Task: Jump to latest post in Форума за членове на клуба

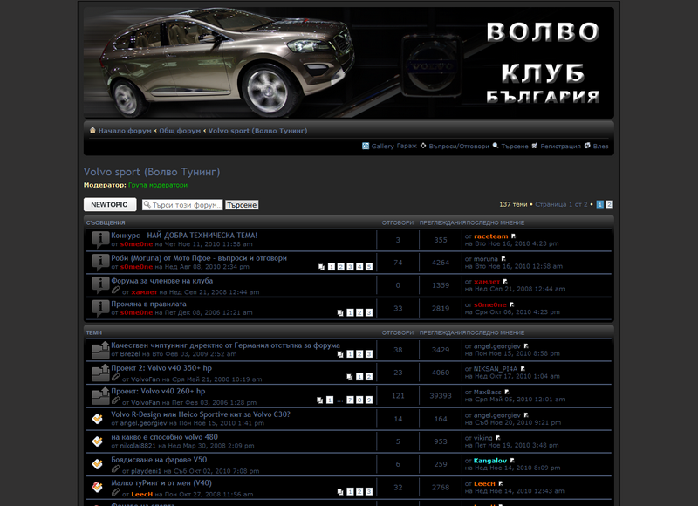Action: pos(505,282)
